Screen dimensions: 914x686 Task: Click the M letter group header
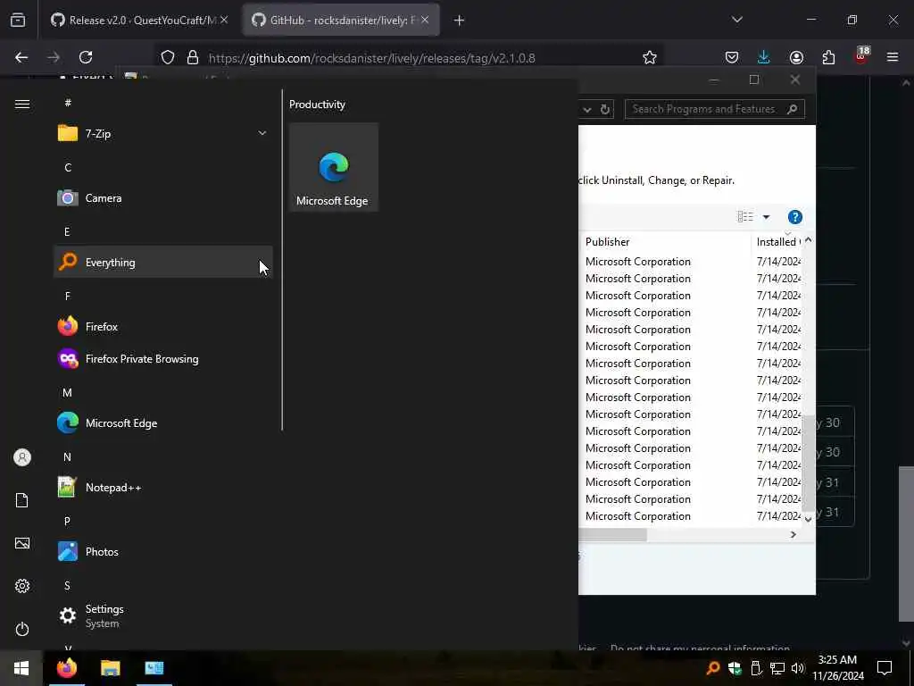point(67,393)
